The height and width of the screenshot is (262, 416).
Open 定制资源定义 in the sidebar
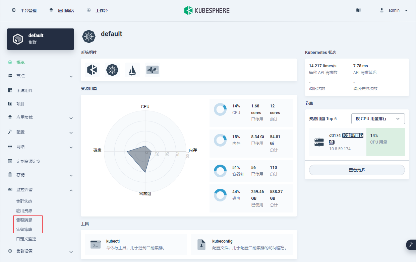[x=28, y=162]
